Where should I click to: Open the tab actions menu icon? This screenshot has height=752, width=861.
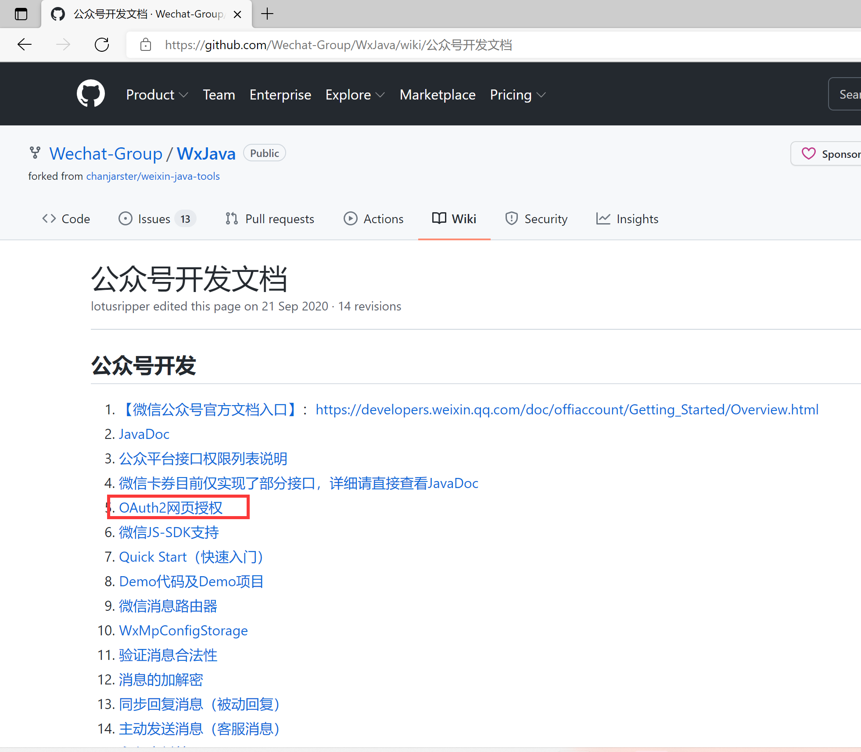pos(21,14)
